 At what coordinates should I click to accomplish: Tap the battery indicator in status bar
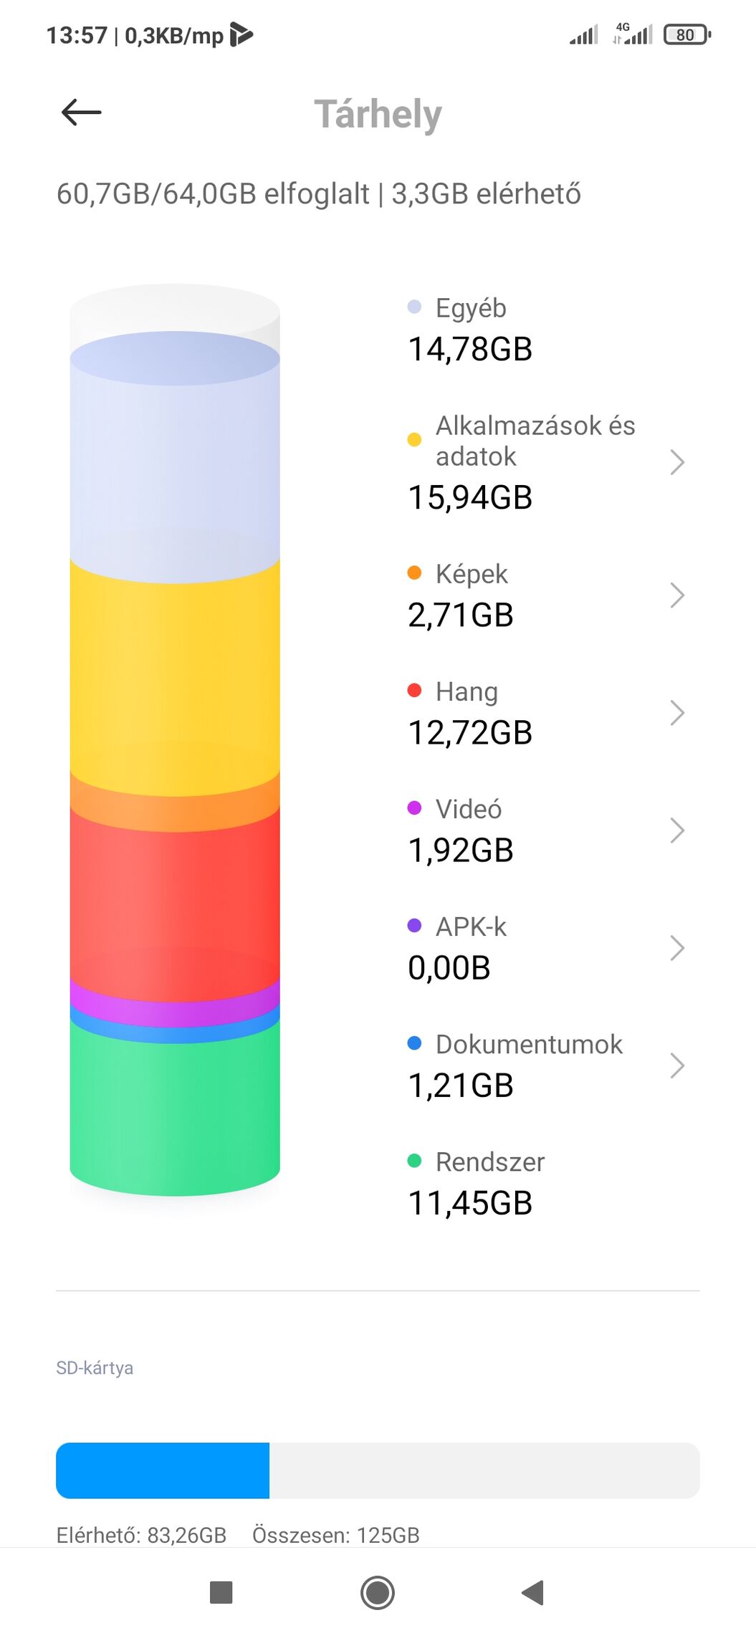(x=686, y=34)
